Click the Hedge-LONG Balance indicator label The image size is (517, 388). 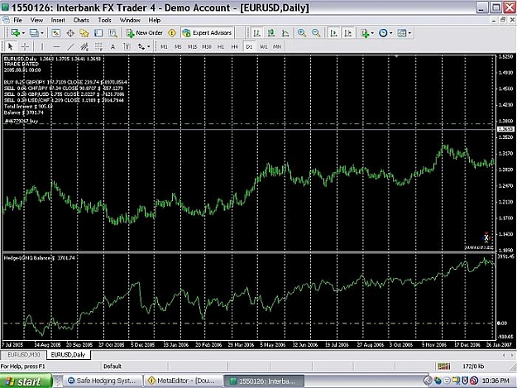[39, 258]
